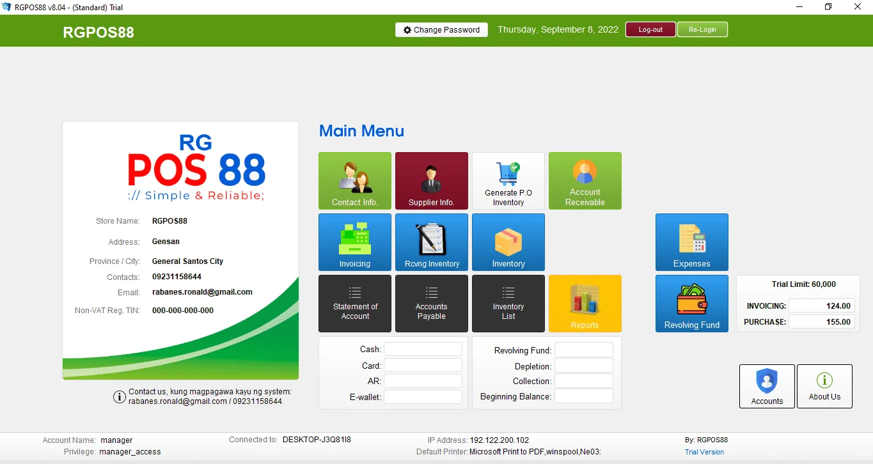Click the Card amount field
The image size is (873, 464).
pos(423,365)
